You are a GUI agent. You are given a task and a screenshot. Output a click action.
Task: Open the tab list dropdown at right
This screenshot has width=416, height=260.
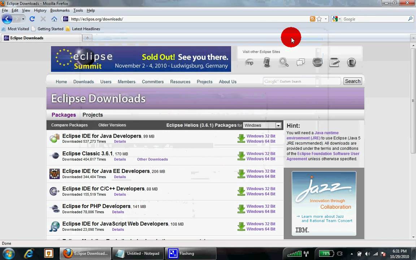tap(413, 38)
